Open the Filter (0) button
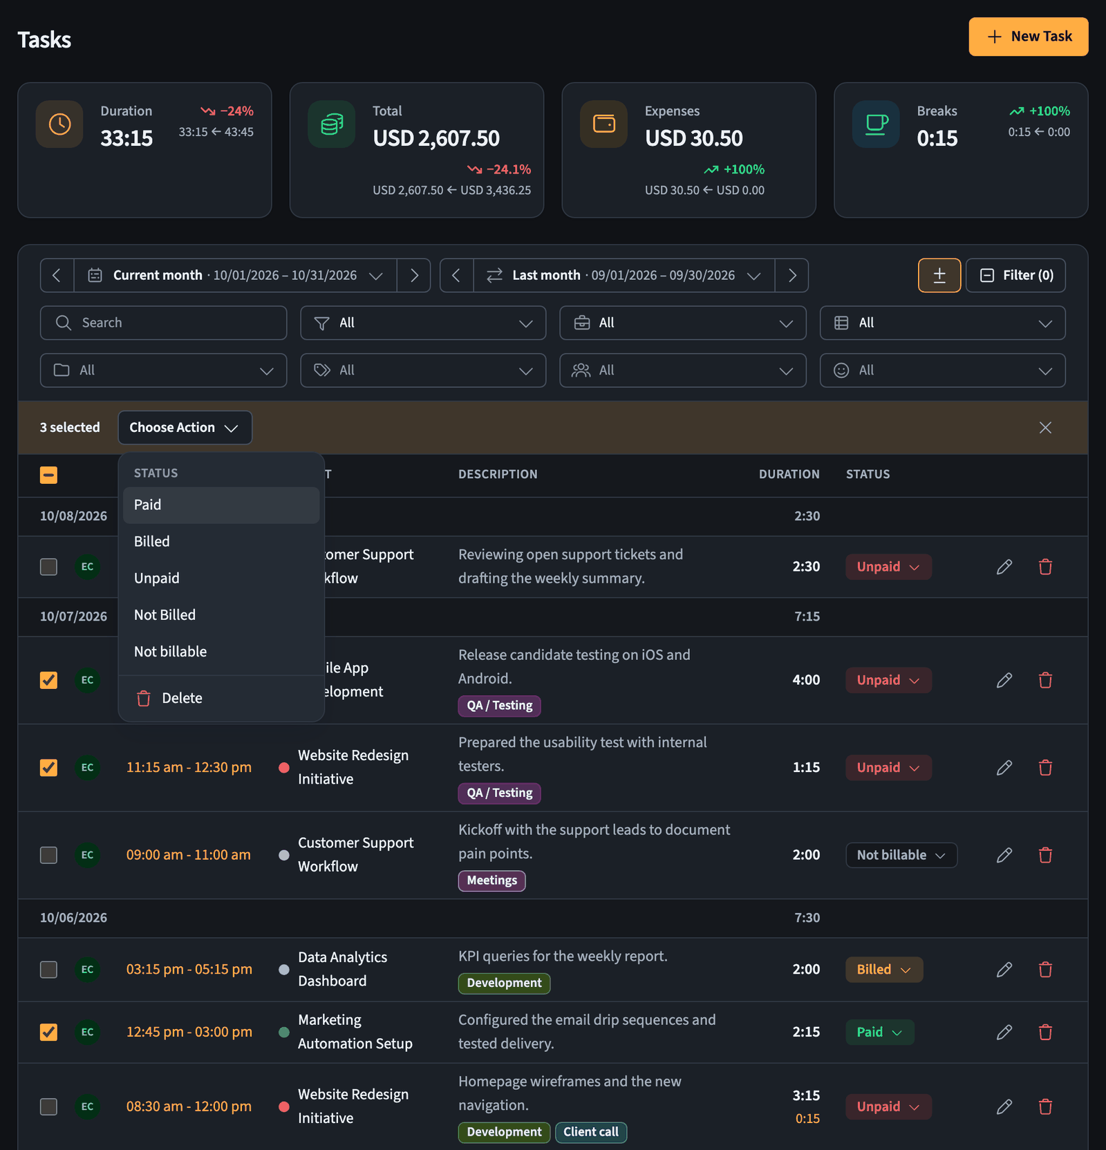This screenshot has height=1150, width=1106. click(x=1015, y=275)
